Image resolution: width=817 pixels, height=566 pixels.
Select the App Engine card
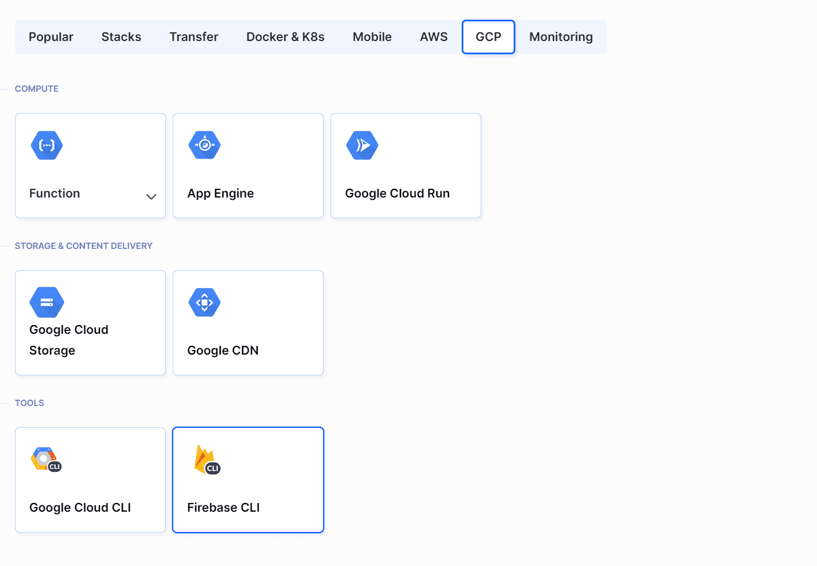(248, 166)
